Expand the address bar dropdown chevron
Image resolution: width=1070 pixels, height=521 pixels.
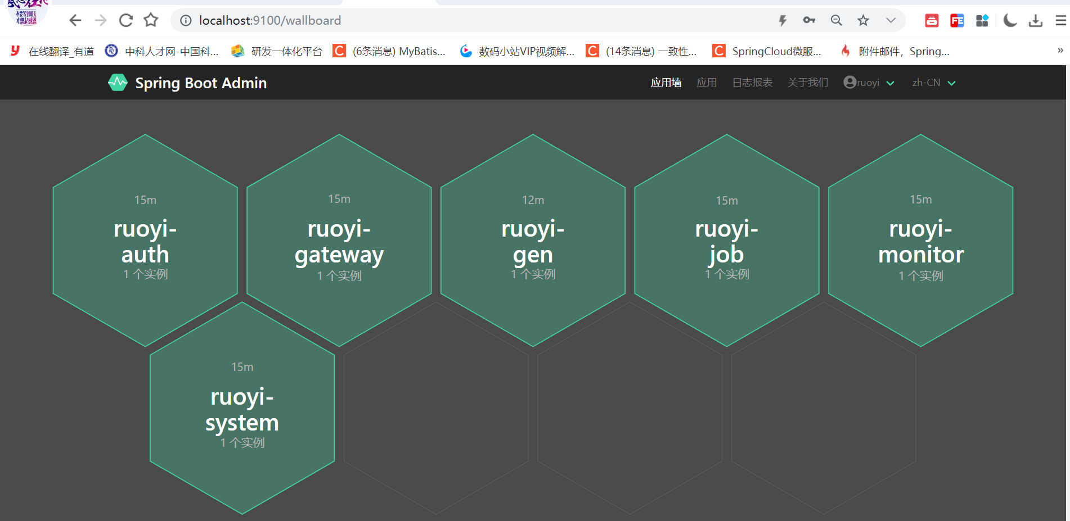(891, 21)
